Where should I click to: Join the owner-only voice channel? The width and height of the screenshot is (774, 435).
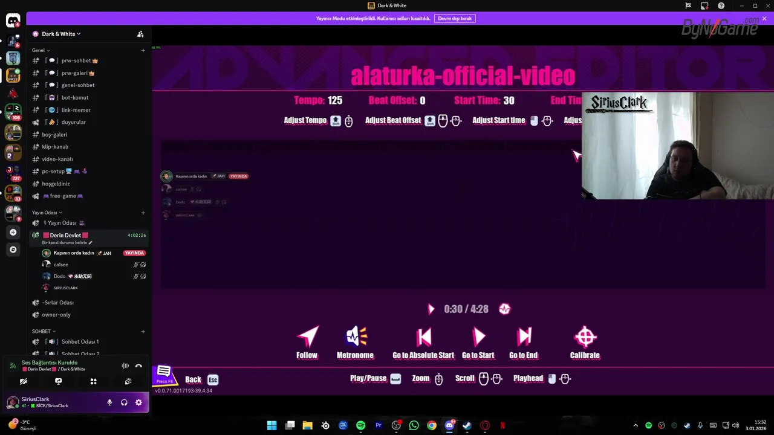89,315
